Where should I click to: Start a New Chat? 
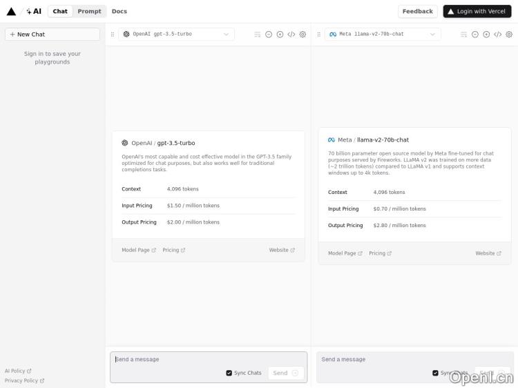coord(52,35)
